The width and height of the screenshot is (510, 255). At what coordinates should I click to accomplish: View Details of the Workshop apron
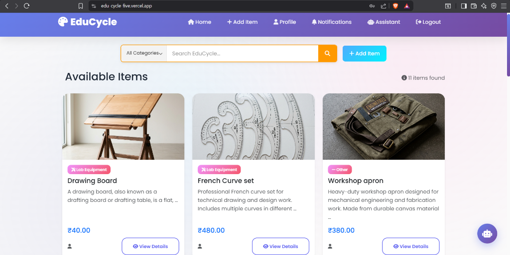click(411, 246)
